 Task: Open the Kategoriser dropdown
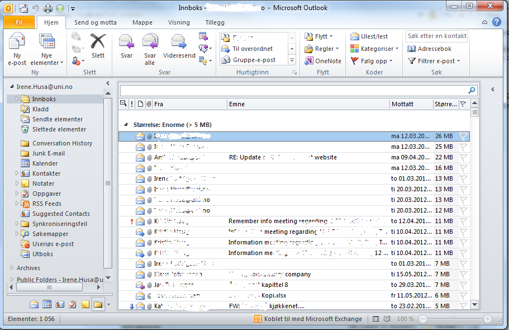(373, 49)
